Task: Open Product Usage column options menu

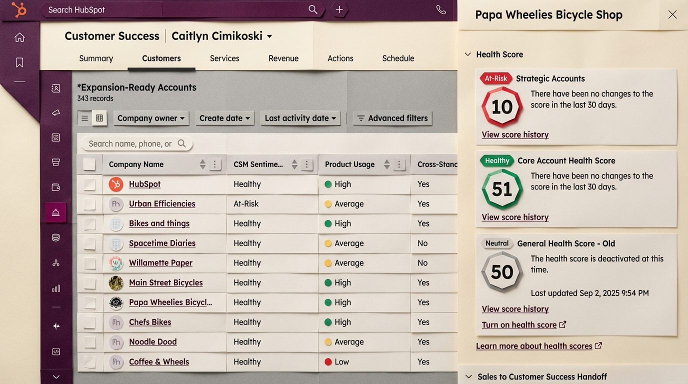Action: [399, 164]
